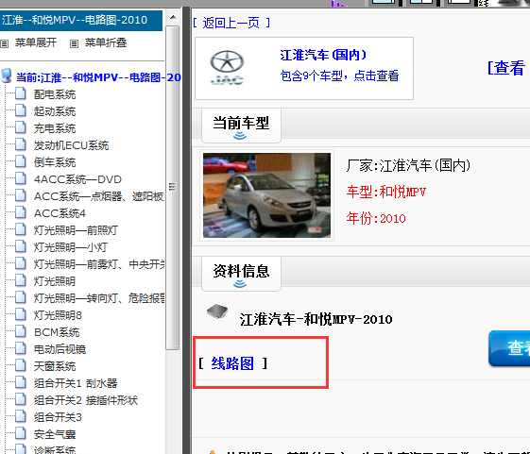
Task: Click the blue 查看 button
Action: pos(509,348)
